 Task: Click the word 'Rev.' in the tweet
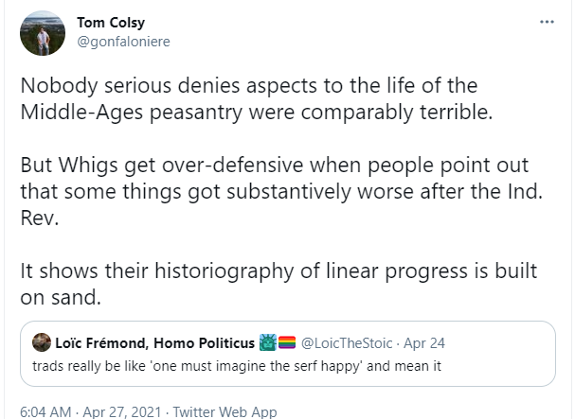click(40, 218)
